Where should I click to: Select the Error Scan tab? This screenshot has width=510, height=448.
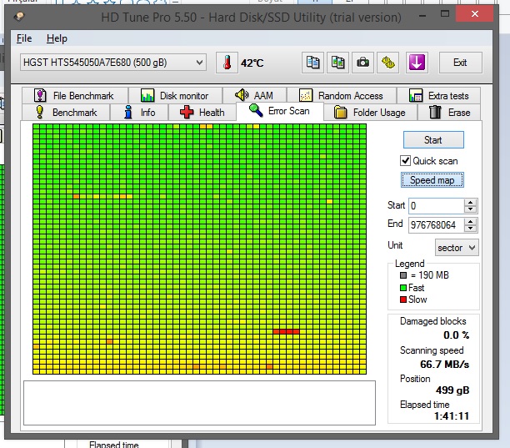[280, 111]
